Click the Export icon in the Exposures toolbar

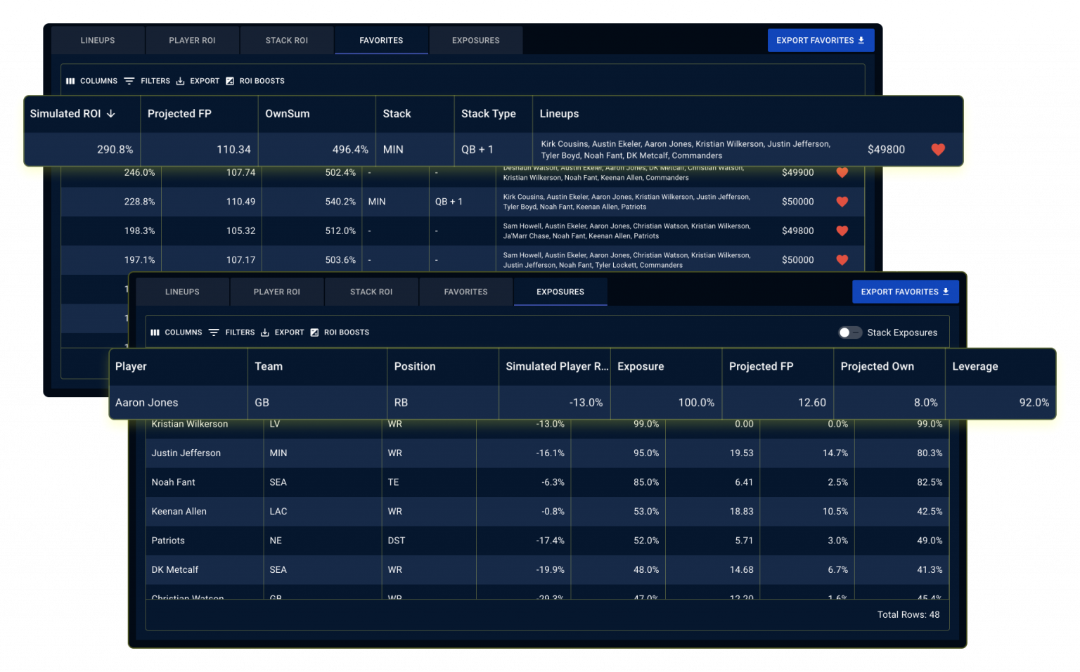pyautogui.click(x=282, y=332)
